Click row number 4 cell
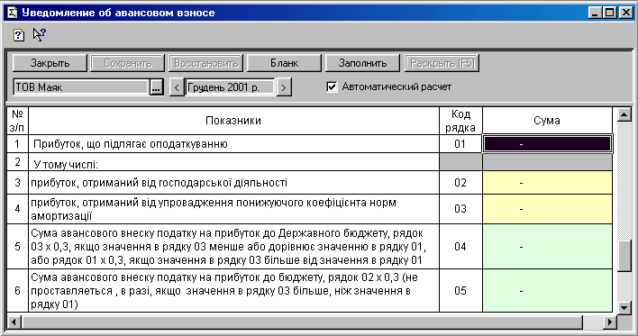This screenshot has width=638, height=336. (17, 209)
